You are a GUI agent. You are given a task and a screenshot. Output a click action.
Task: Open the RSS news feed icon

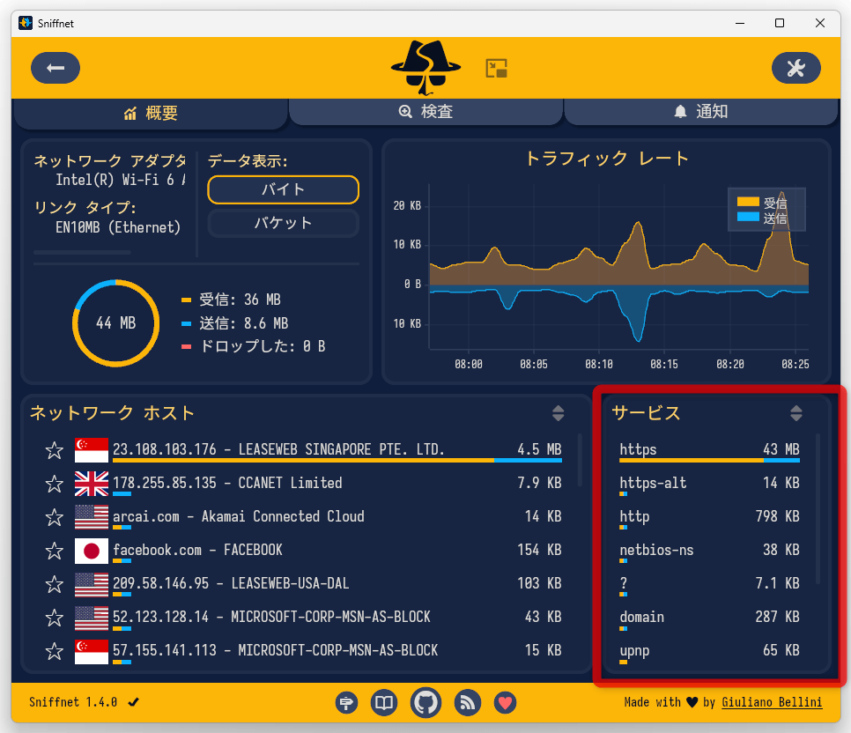click(467, 702)
